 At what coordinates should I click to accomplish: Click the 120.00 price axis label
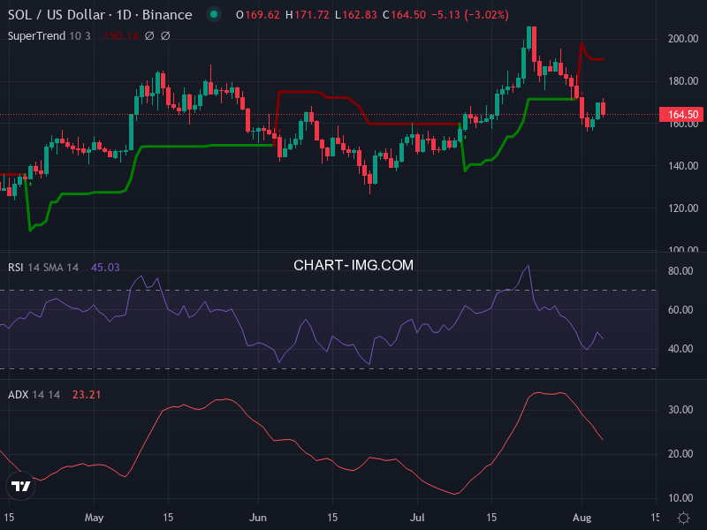(683, 208)
